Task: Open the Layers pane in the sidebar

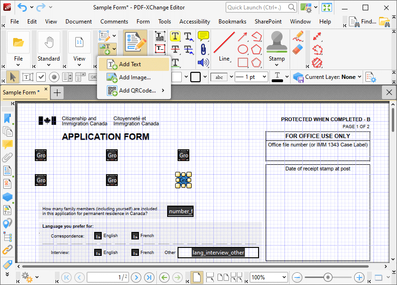Action: 8,197
